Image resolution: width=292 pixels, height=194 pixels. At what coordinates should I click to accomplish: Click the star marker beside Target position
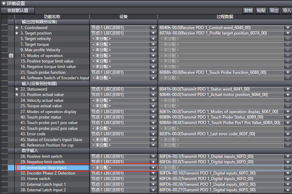17,33
